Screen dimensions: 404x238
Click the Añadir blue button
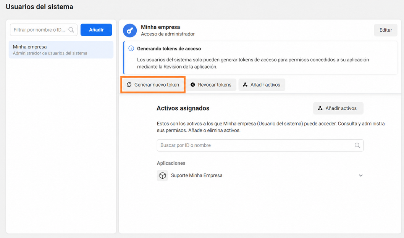click(x=96, y=30)
